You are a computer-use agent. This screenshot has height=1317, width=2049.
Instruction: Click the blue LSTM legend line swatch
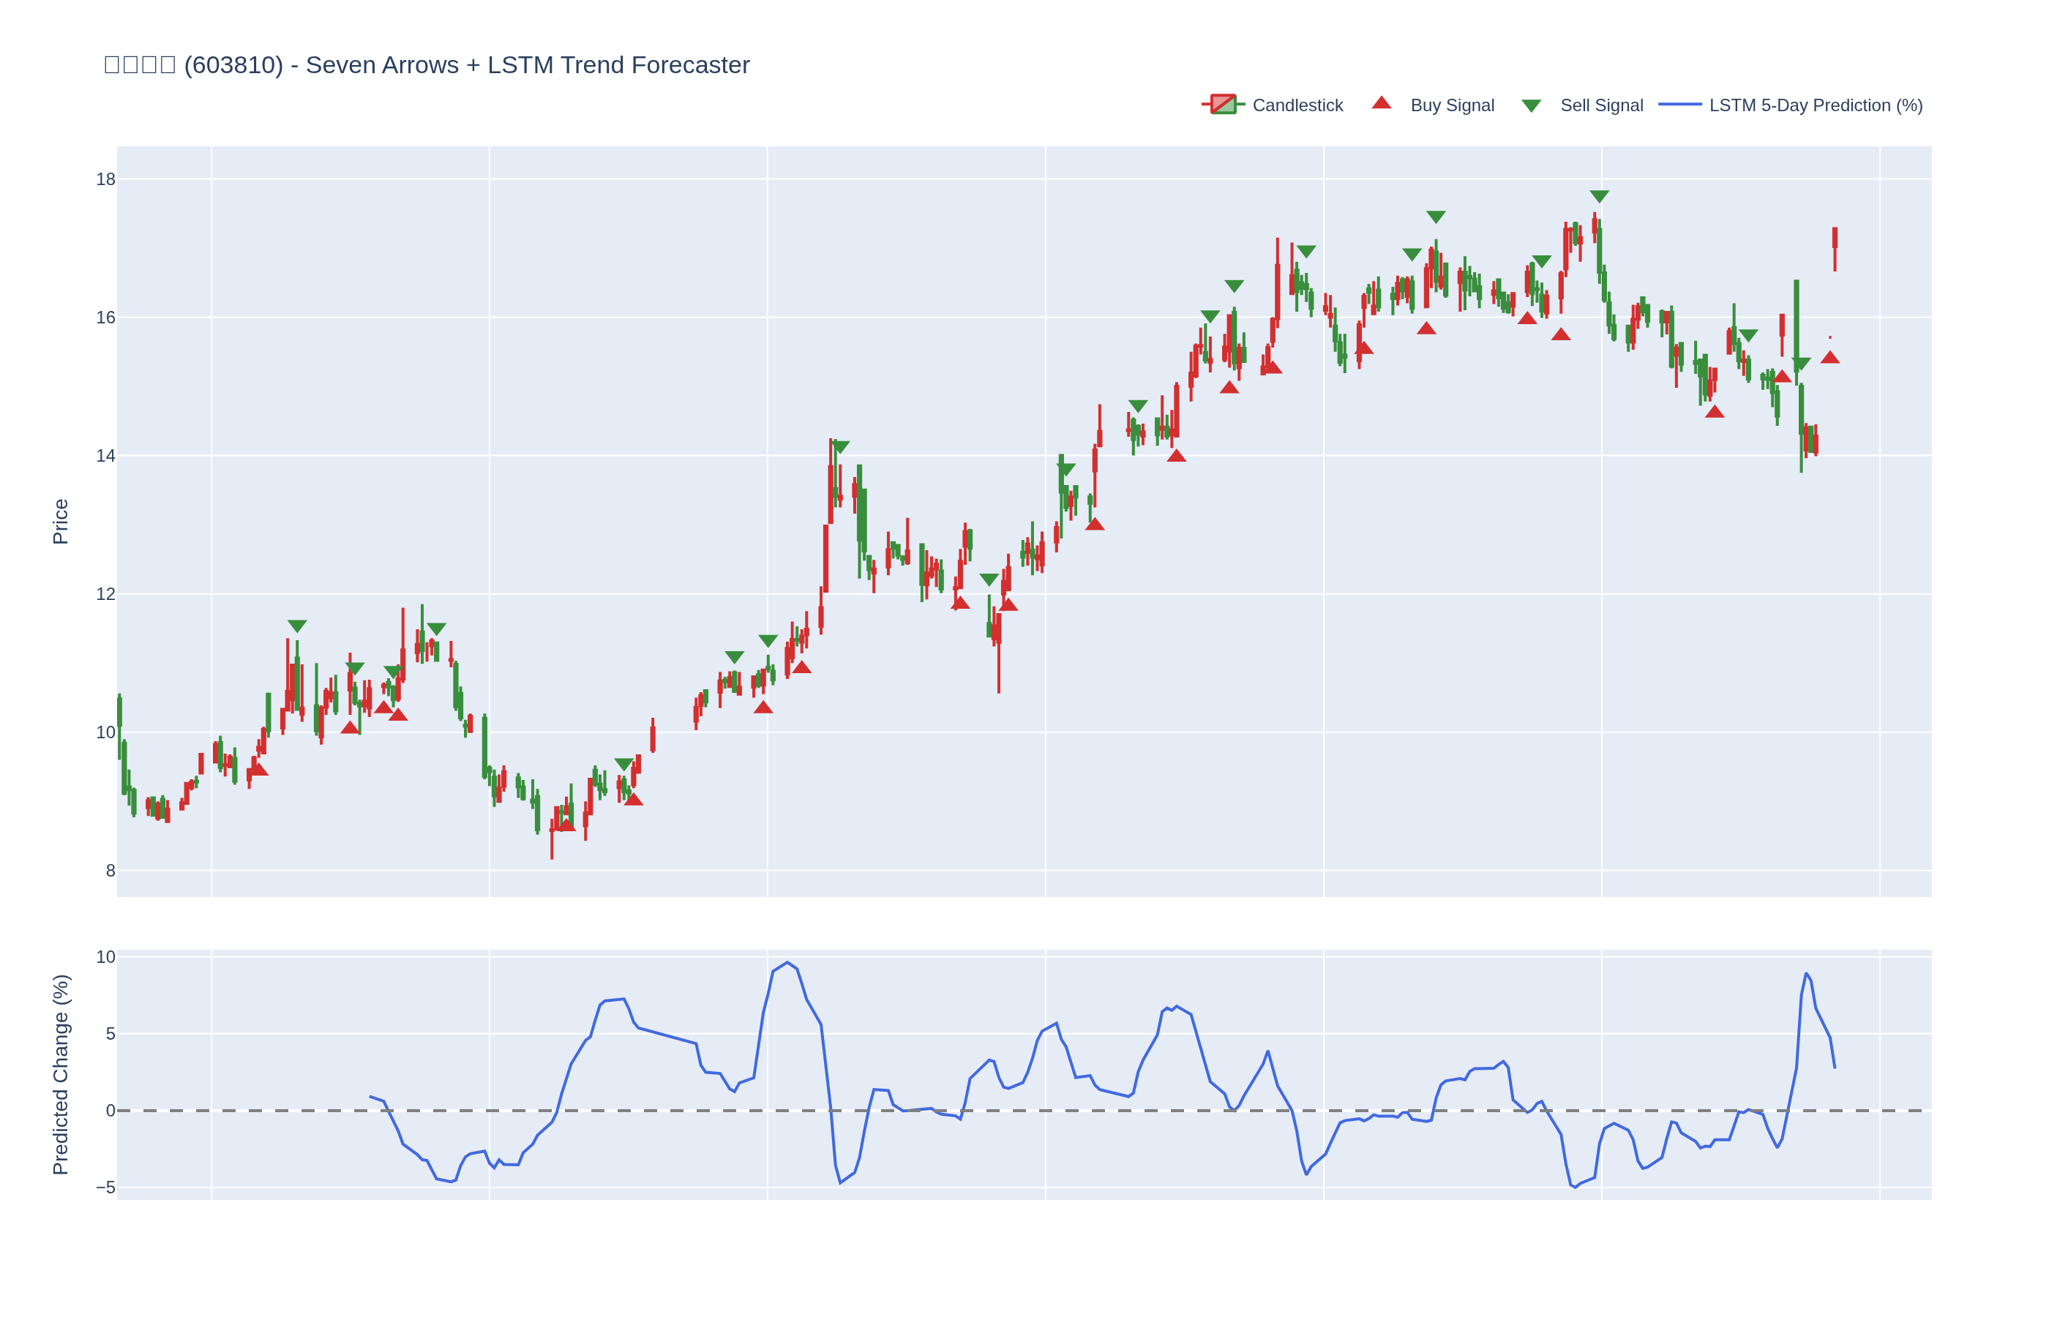[1679, 105]
